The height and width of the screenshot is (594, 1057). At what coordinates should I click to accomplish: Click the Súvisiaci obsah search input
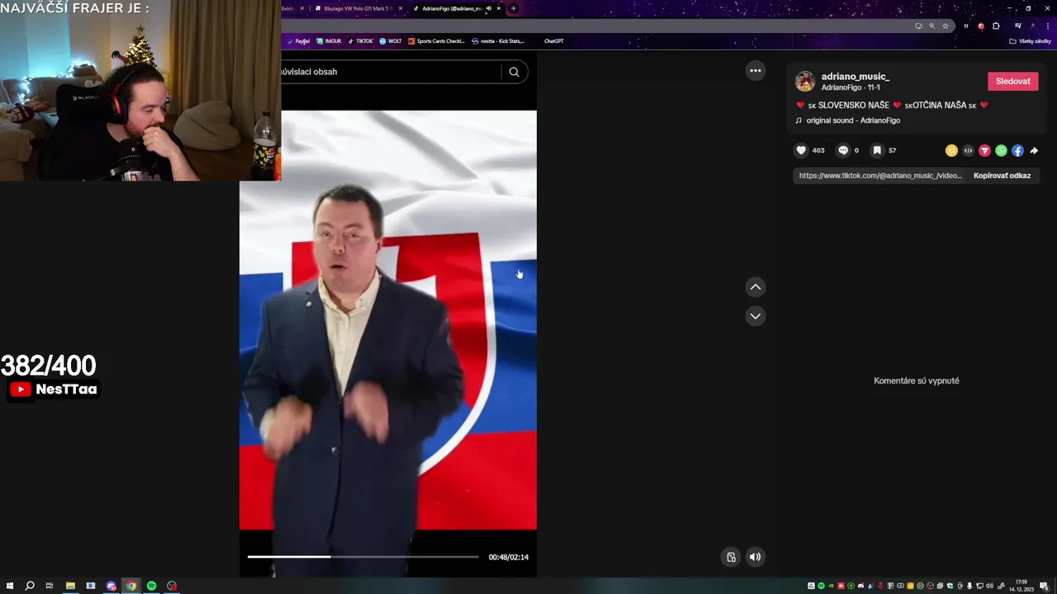click(390, 72)
